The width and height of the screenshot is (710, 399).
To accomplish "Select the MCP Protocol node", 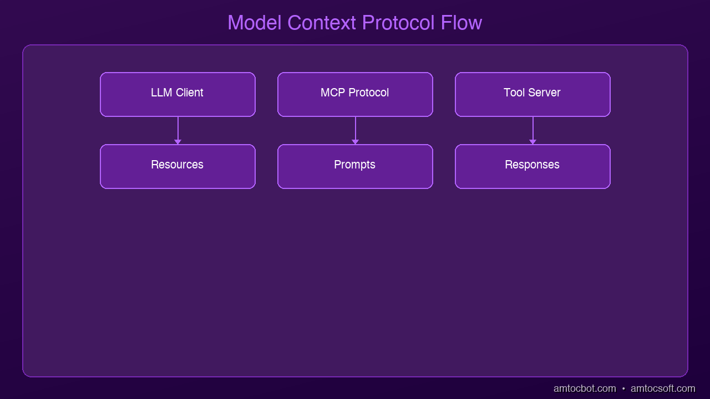I will tap(355, 94).
